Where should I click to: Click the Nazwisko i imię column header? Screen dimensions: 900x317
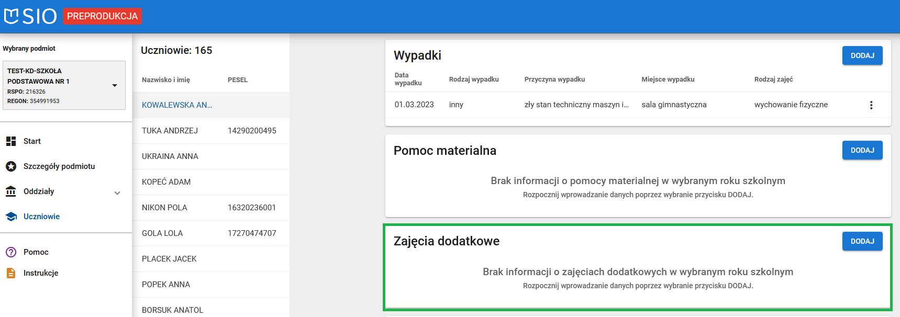(166, 80)
